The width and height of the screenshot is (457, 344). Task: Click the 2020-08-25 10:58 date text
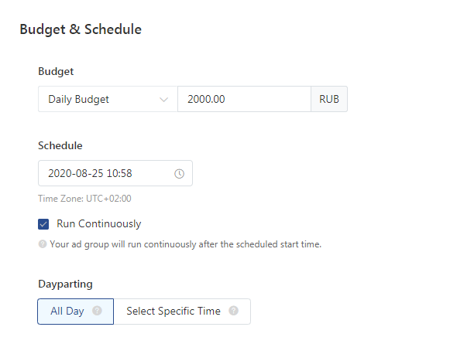[90, 173]
